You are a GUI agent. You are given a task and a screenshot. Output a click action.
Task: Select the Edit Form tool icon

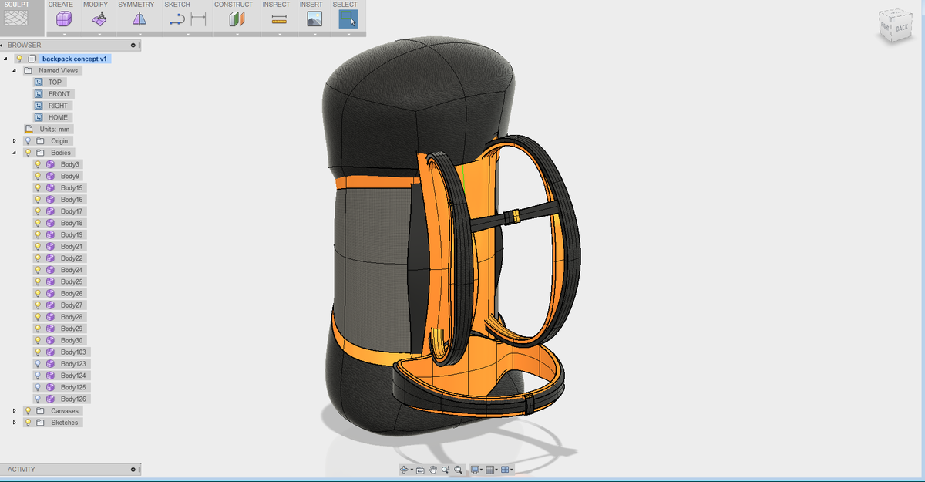[x=99, y=19]
